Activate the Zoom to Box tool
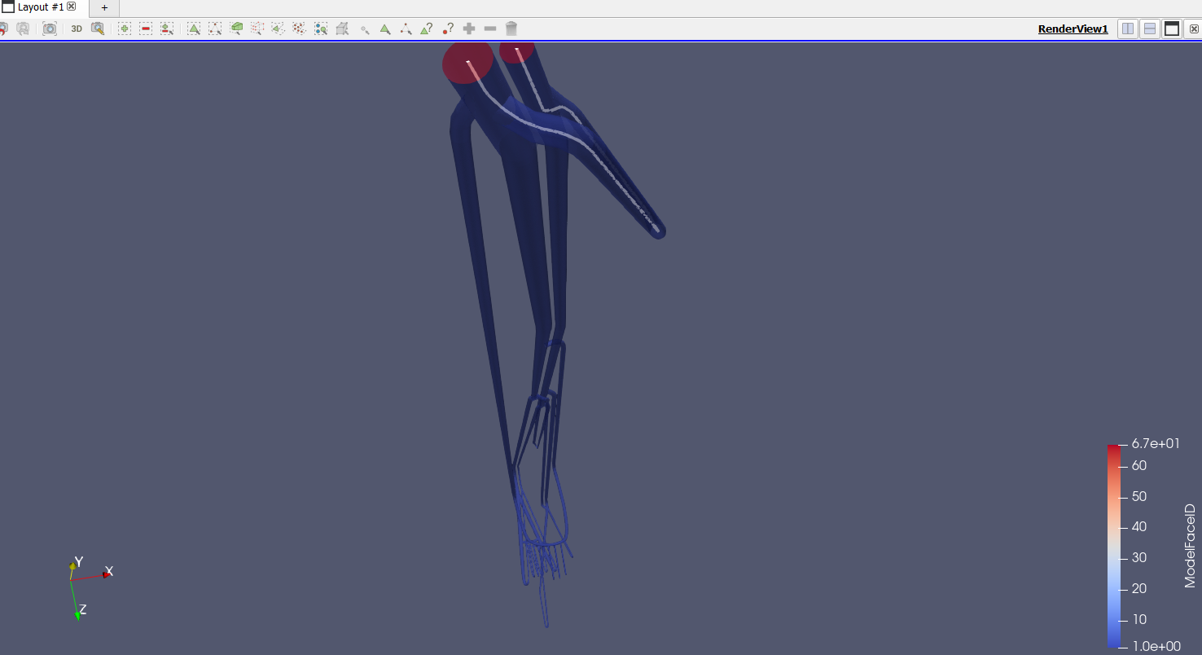 click(x=99, y=29)
